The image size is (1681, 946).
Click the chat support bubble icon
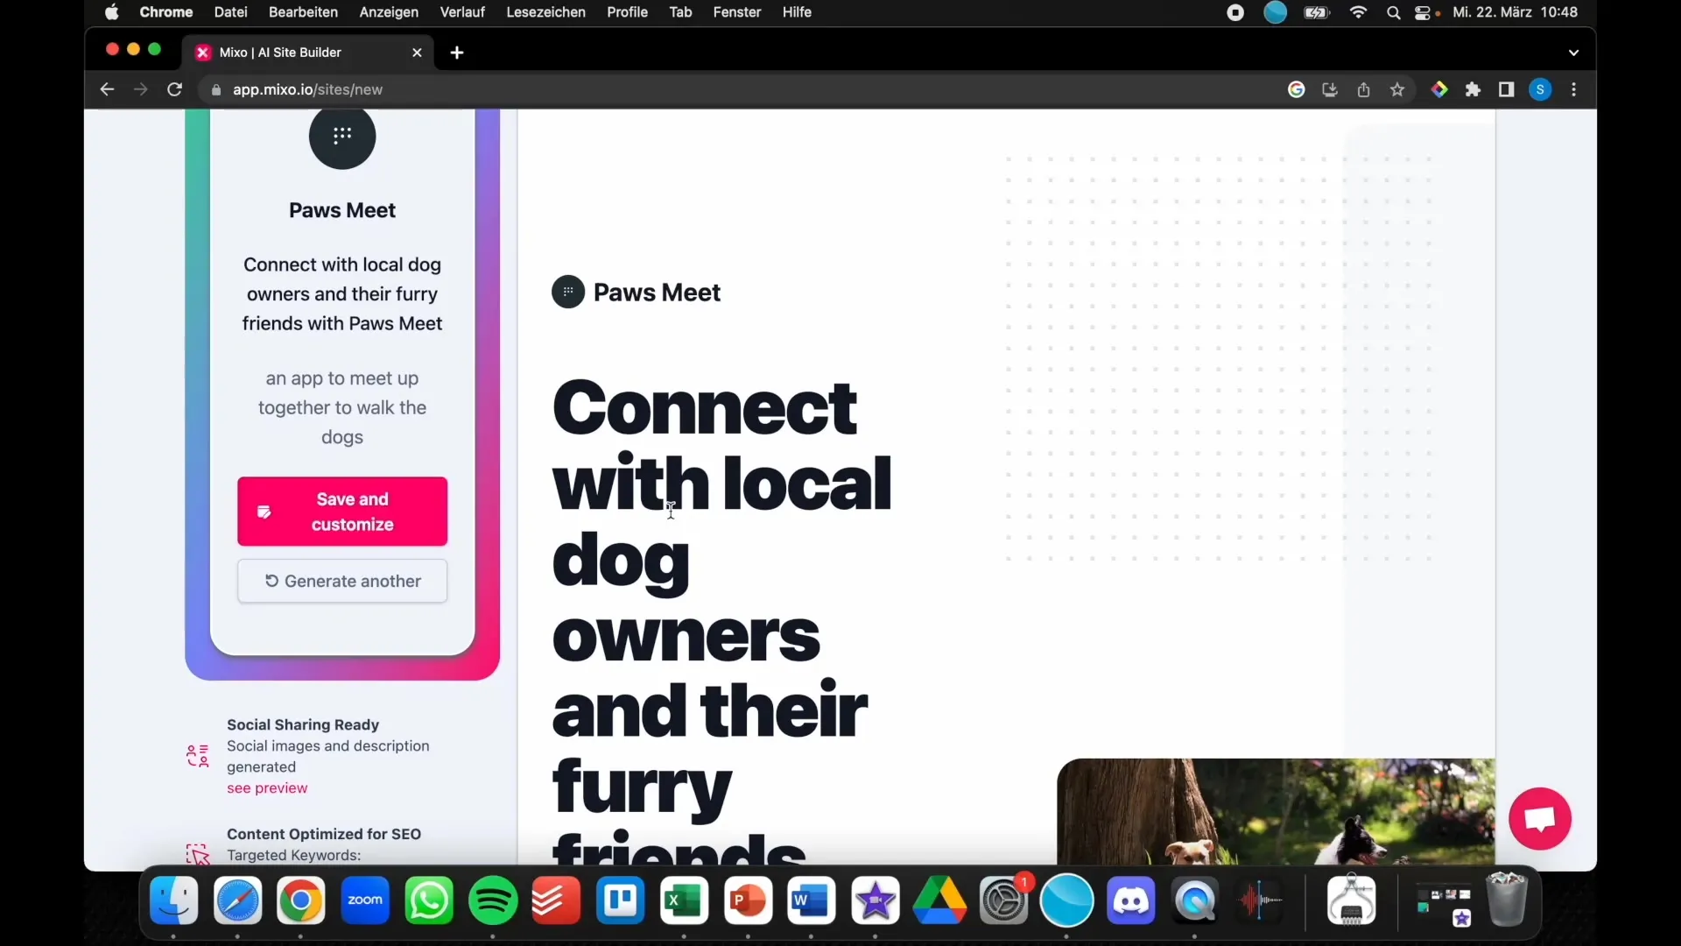coord(1540,819)
